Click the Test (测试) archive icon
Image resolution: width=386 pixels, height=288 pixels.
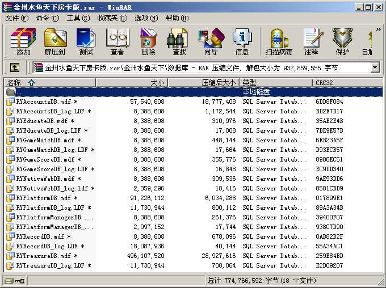[x=86, y=41]
